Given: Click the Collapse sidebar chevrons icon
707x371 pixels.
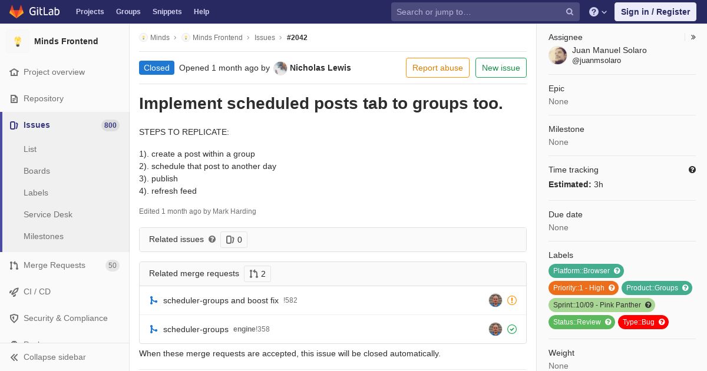Looking at the screenshot, I should pos(14,357).
